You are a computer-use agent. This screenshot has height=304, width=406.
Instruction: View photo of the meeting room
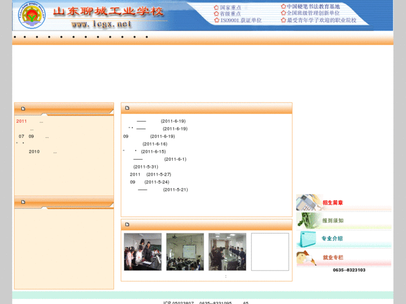227,252
